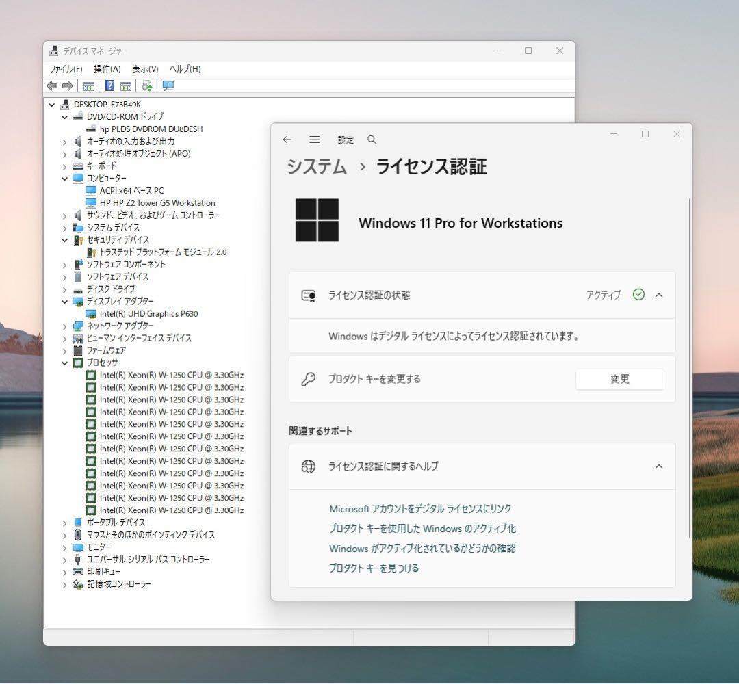
Task: Expand the ディスク ドライブ tree node
Action: coord(65,289)
